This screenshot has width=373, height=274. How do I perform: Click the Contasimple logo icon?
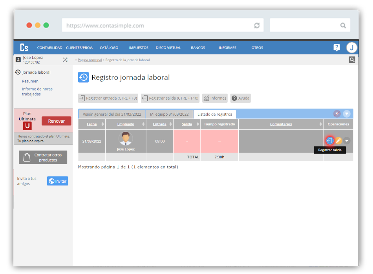(24, 47)
